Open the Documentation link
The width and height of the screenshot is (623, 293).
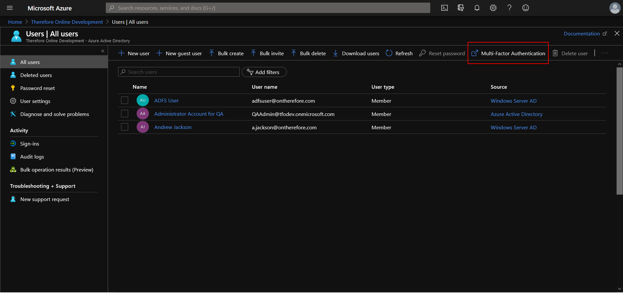coord(582,33)
